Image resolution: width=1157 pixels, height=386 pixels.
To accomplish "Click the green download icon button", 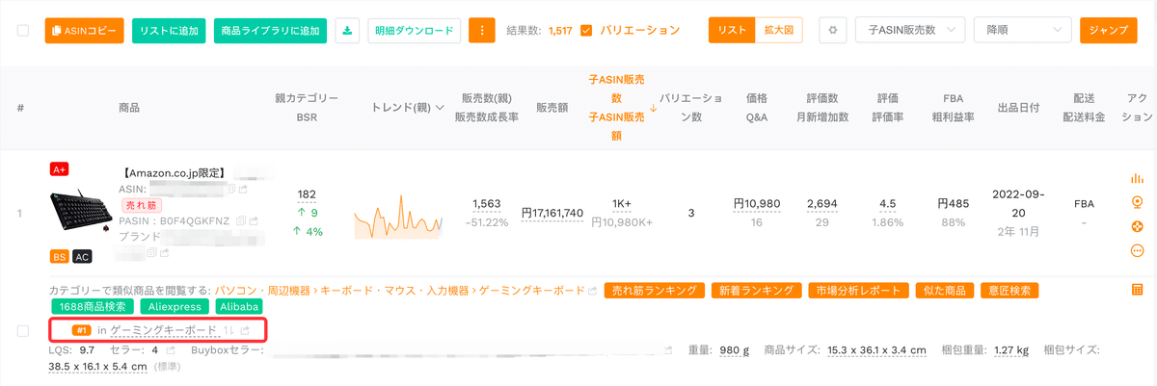I will (x=347, y=31).
